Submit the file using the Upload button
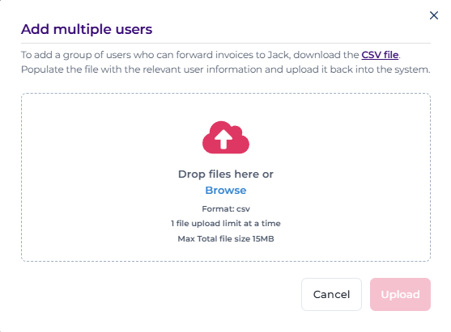This screenshot has width=451, height=332. tap(400, 294)
